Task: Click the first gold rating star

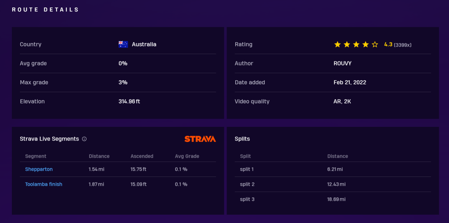Action: tap(338, 44)
